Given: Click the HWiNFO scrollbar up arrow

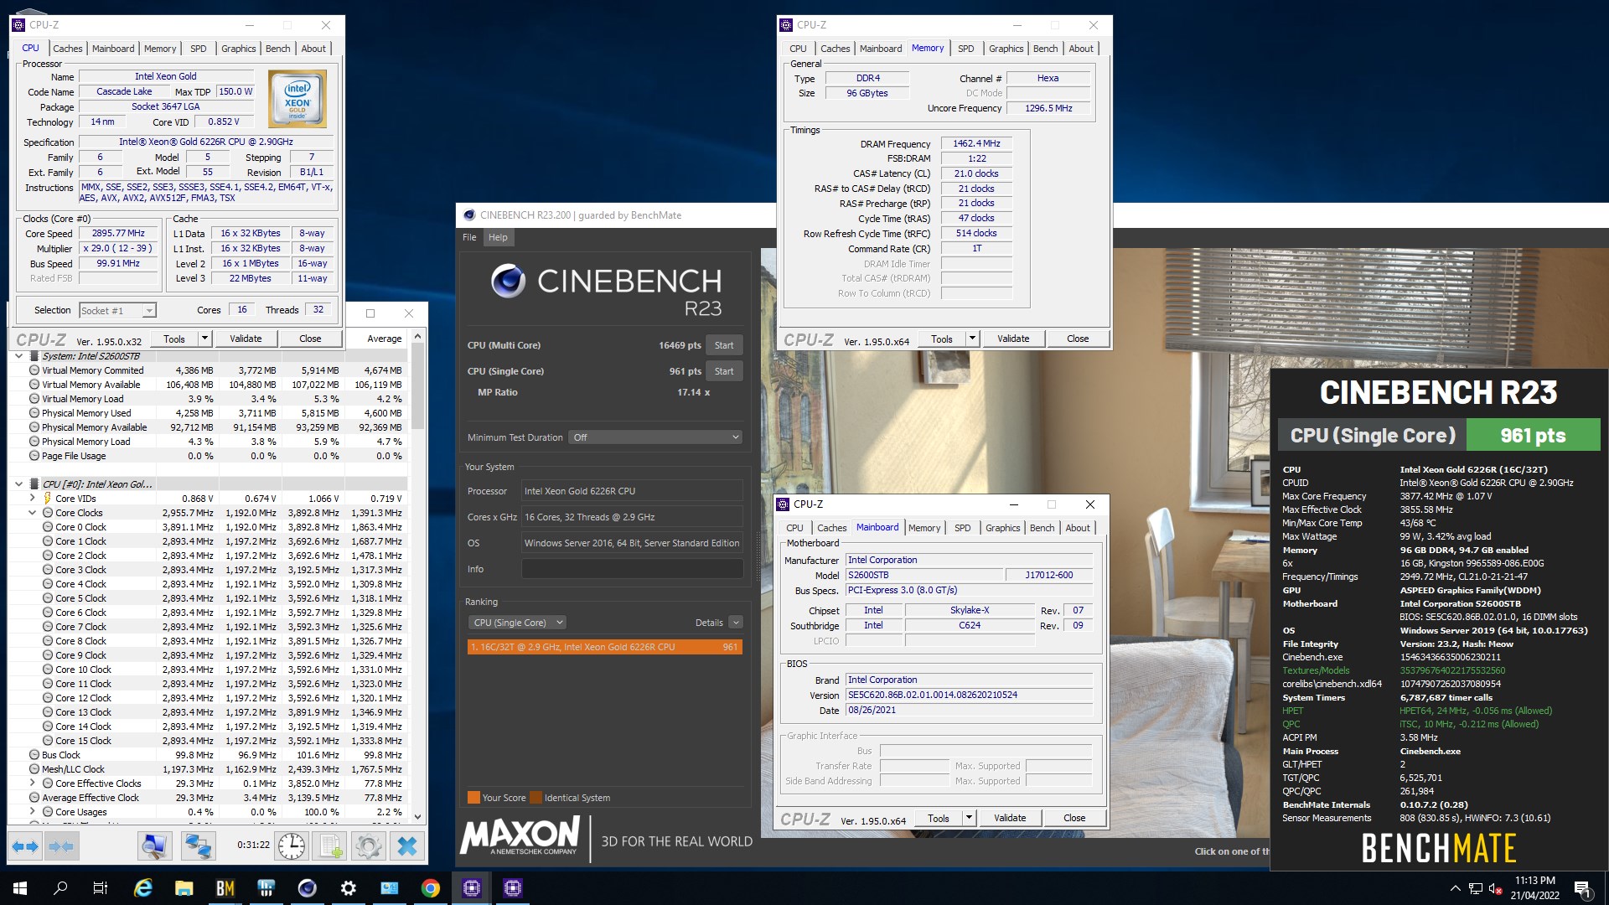Looking at the screenshot, I should click(417, 336).
